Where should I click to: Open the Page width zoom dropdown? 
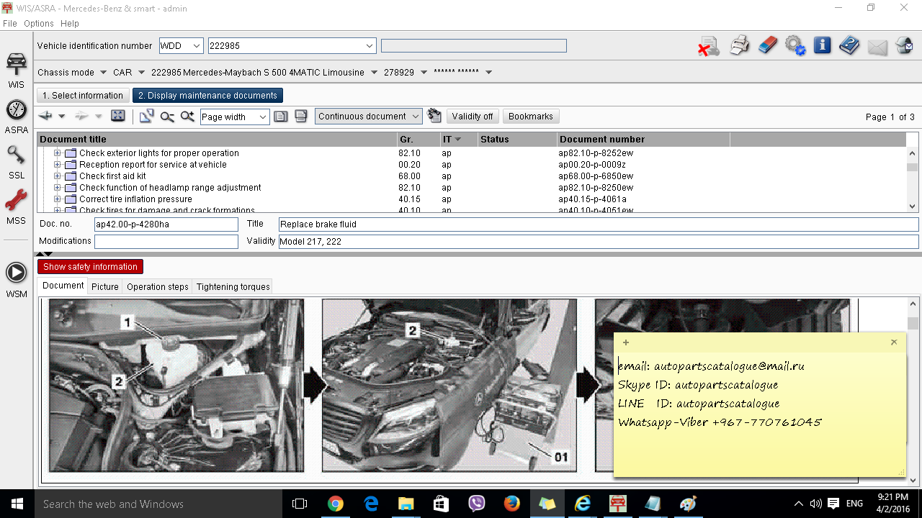tap(262, 117)
